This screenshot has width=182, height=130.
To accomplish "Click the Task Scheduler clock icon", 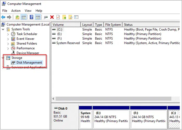I will 13,34.
